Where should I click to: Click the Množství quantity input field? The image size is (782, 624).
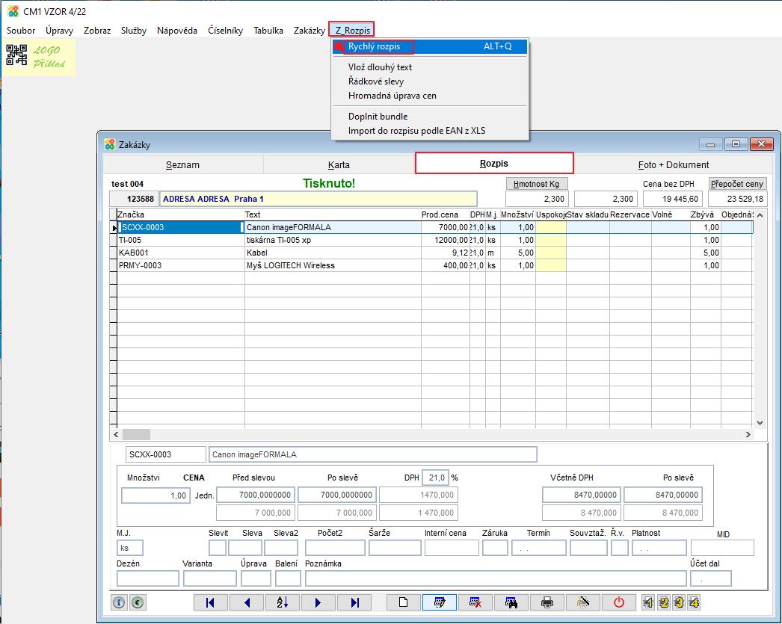coord(156,495)
